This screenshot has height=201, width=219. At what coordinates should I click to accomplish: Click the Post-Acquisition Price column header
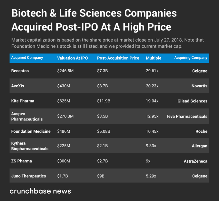tap(118, 58)
